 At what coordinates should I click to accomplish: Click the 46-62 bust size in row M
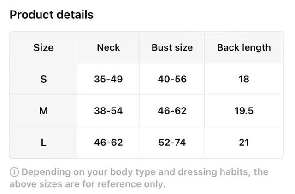pos(172,111)
